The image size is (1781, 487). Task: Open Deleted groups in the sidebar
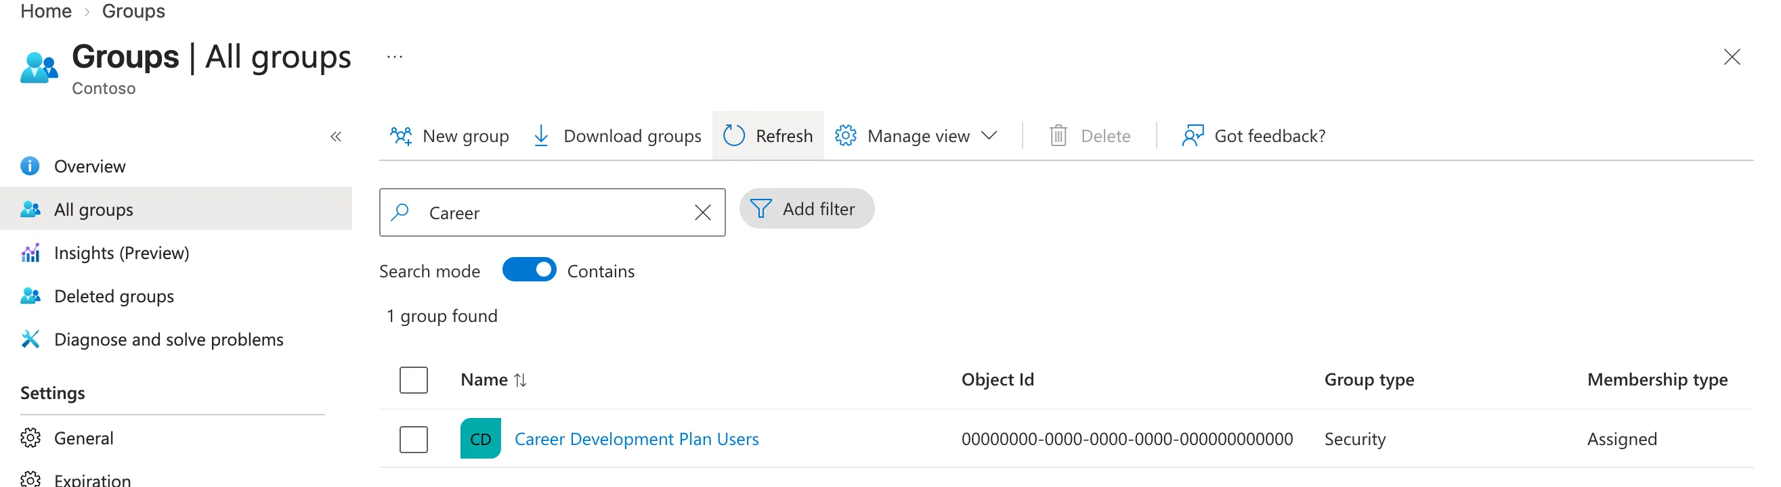175,296
